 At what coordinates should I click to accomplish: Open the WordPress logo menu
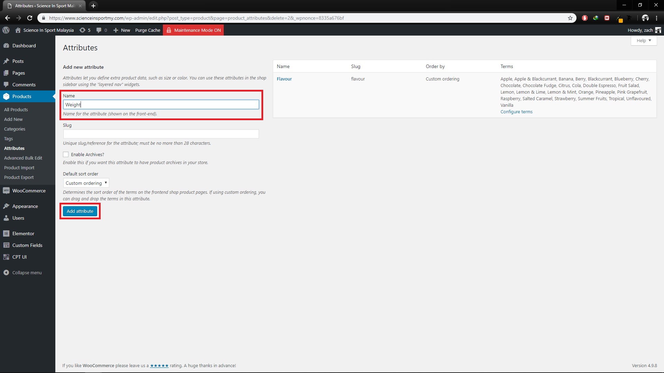pyautogui.click(x=6, y=30)
